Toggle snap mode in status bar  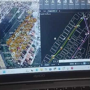[x=78, y=63]
